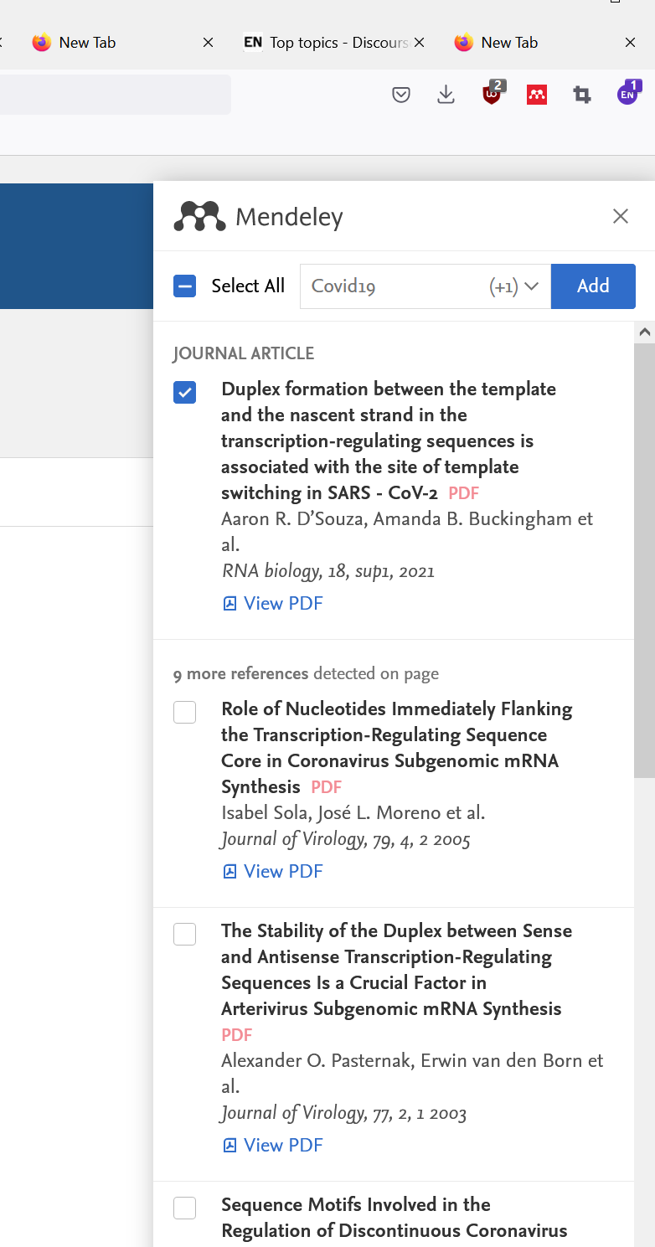Click the uBlock Origin shield icon
655x1247 pixels.
click(493, 93)
